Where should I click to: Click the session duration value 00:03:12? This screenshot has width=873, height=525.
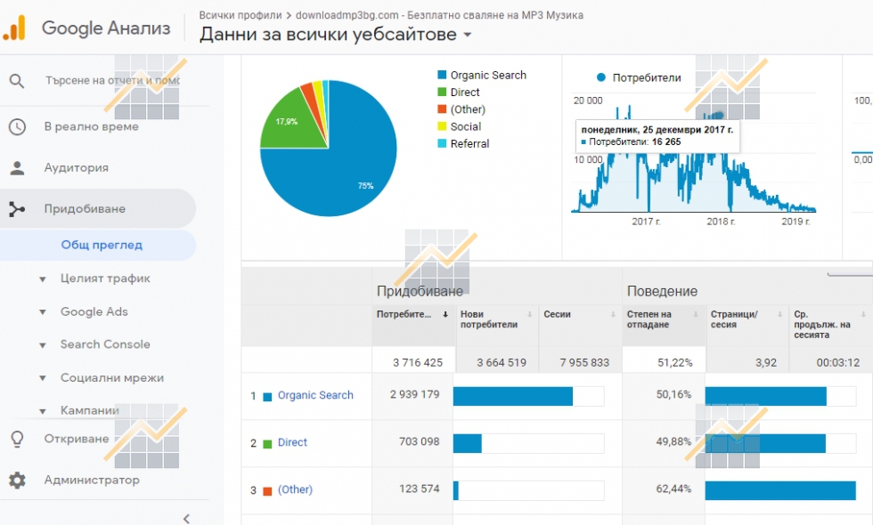pos(838,363)
